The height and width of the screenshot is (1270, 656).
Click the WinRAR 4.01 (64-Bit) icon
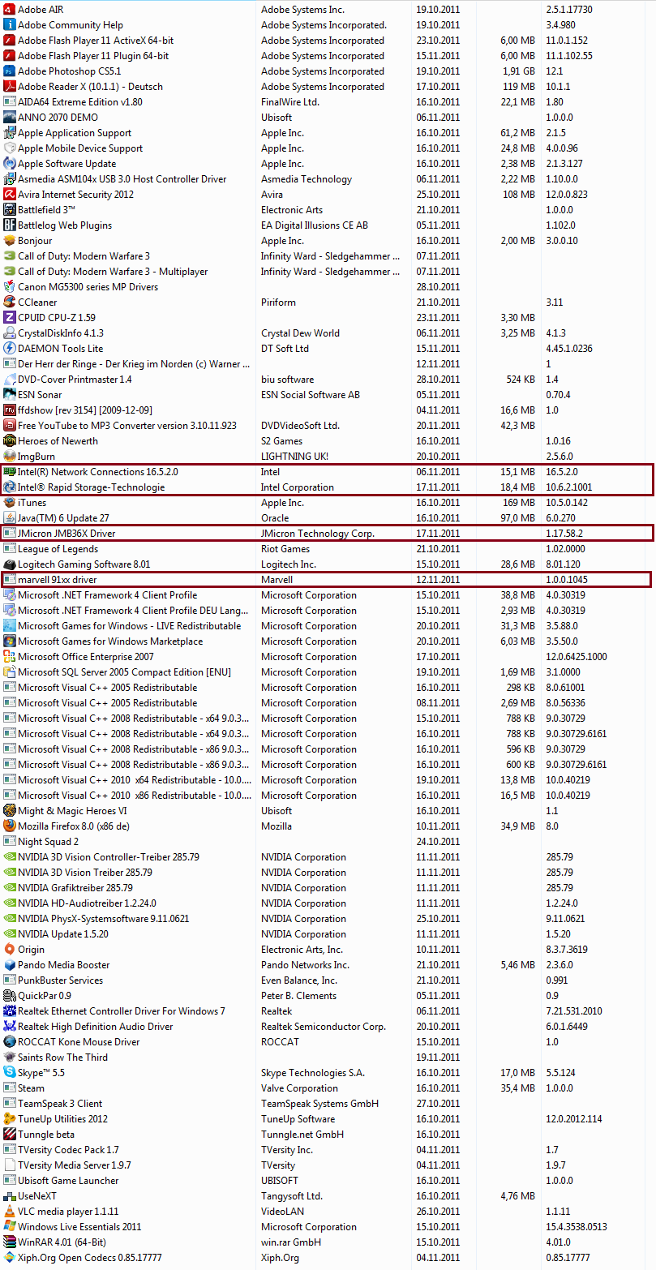(10, 1242)
